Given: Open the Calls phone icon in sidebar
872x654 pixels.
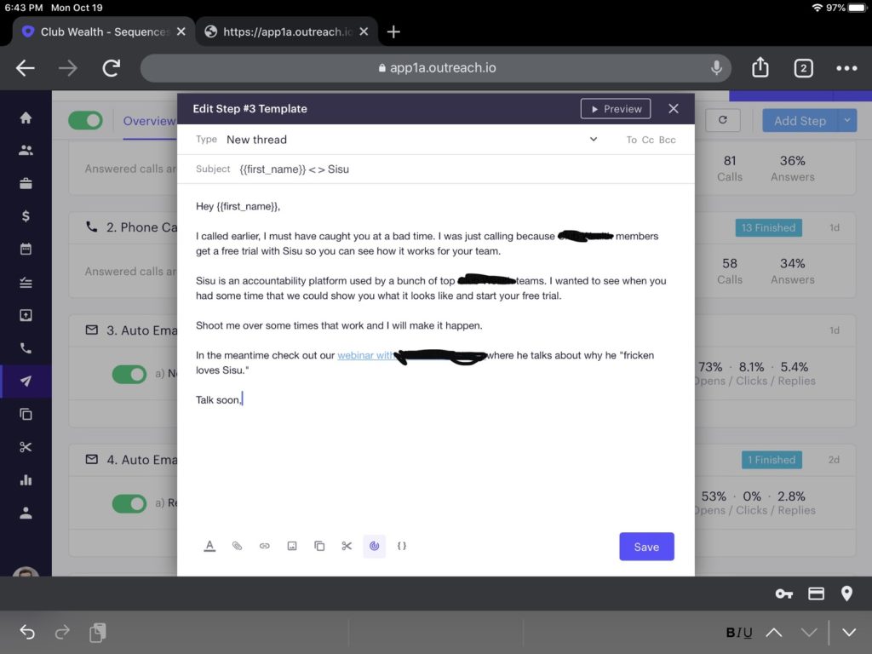Looking at the screenshot, I should [26, 348].
